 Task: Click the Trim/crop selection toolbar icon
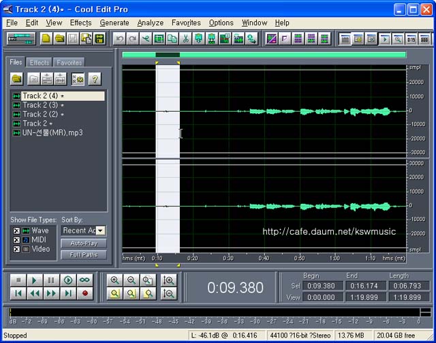[x=159, y=38]
